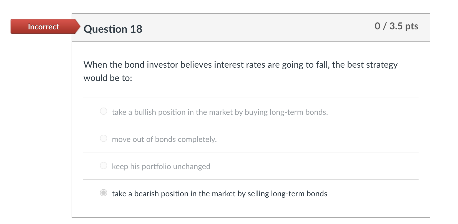The height and width of the screenshot is (224, 458).
Task: Click the text 'would be to:'
Action: (x=108, y=78)
